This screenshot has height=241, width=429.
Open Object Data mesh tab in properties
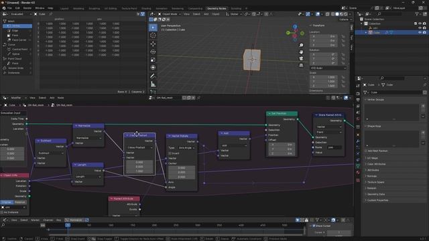point(358,166)
